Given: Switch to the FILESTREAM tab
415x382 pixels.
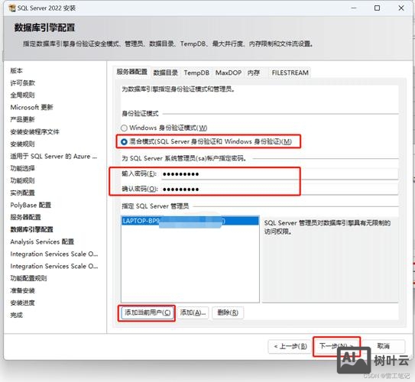Looking at the screenshot, I should pos(290,73).
